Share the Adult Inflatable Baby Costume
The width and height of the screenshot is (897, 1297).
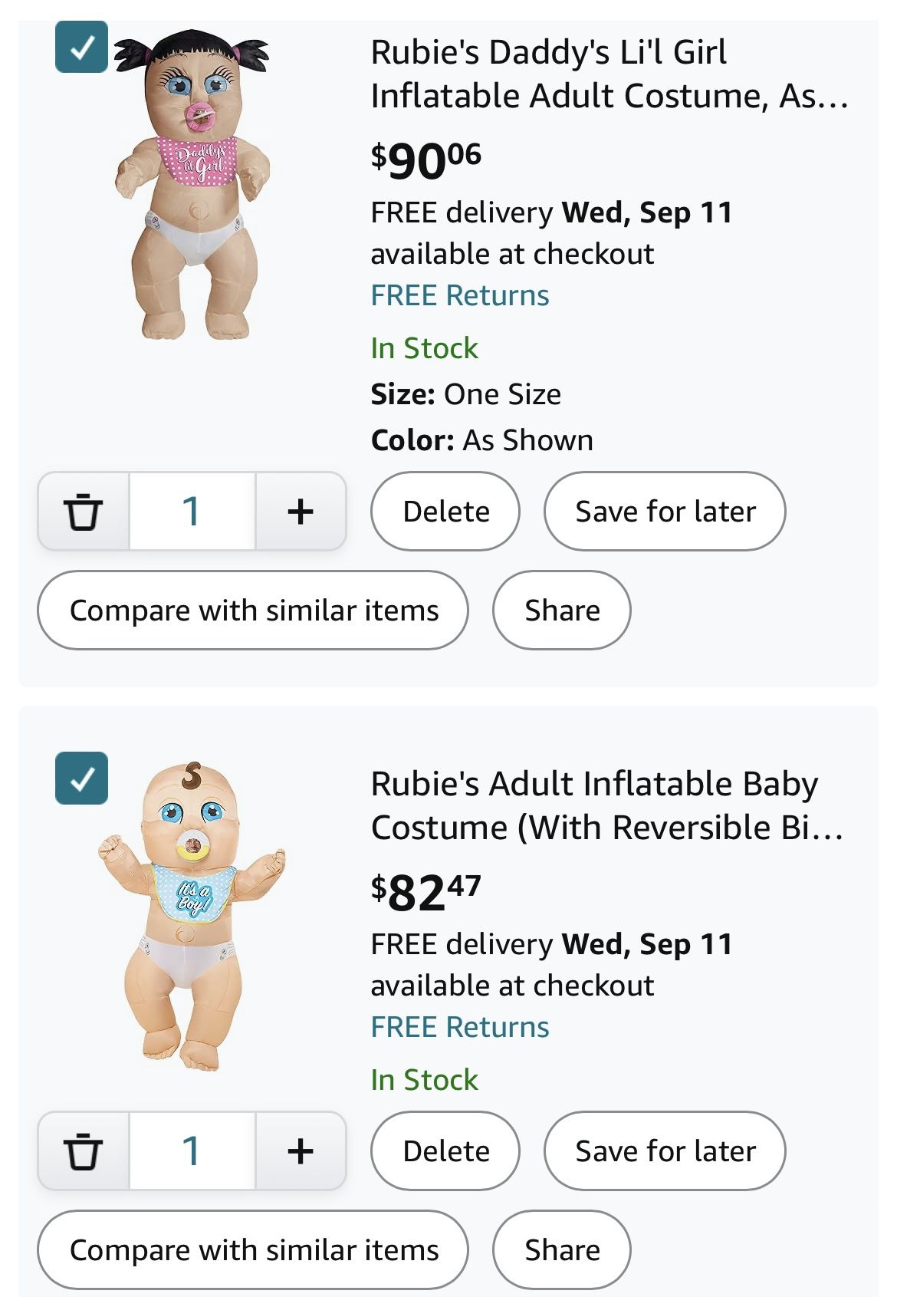point(562,1250)
